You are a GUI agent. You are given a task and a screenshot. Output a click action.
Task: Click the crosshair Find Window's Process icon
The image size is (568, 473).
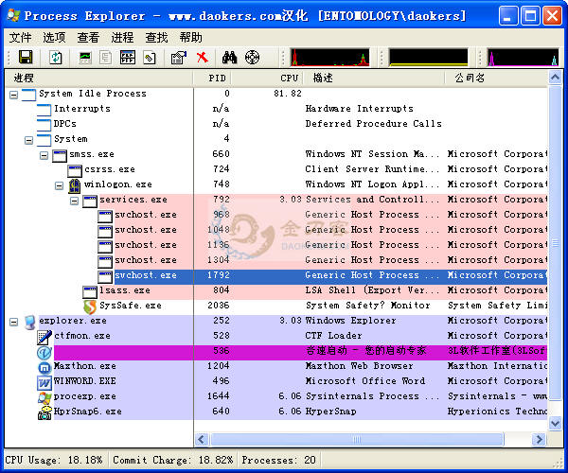pyautogui.click(x=252, y=57)
